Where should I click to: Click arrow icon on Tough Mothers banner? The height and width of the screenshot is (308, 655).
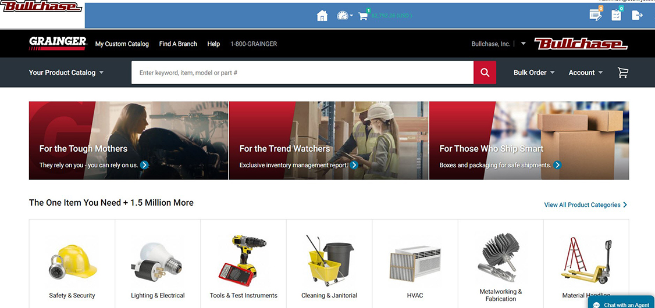[144, 165]
